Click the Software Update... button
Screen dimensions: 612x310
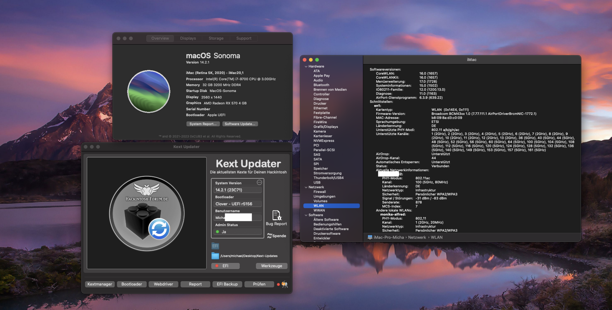[240, 124]
